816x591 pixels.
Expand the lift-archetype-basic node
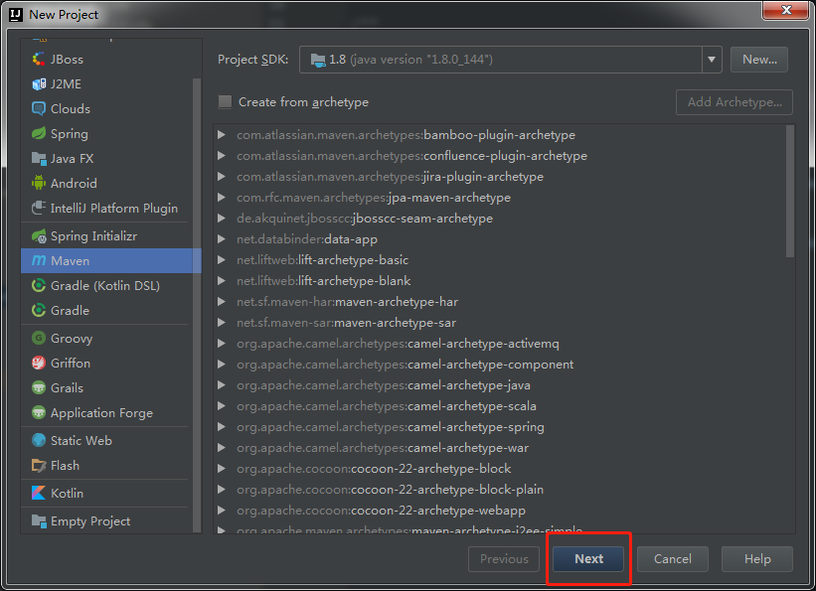(x=222, y=259)
